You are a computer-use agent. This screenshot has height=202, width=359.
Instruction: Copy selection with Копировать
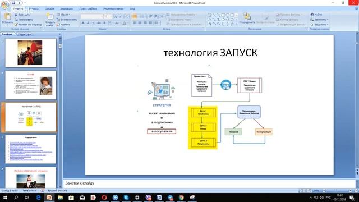24,20
